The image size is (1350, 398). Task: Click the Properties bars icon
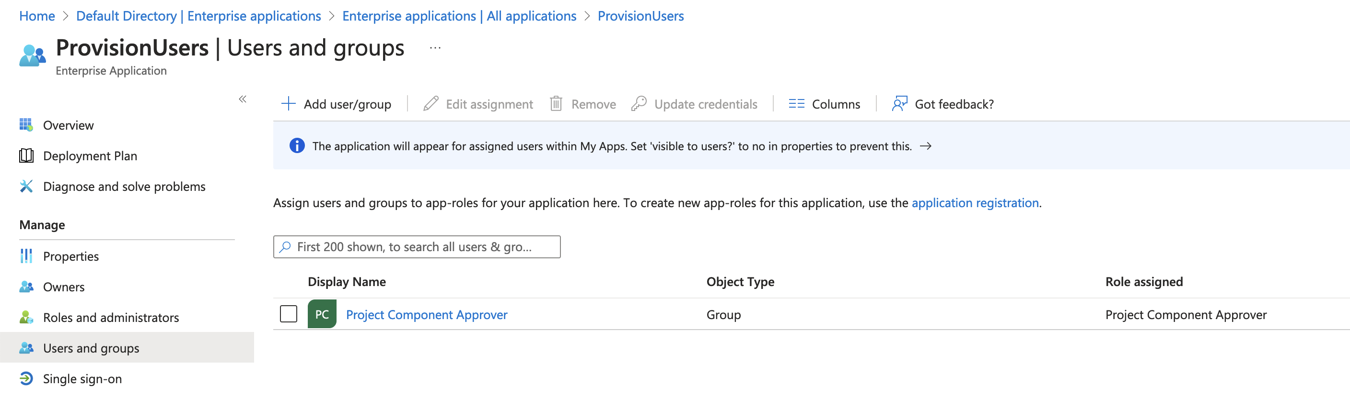tap(26, 256)
